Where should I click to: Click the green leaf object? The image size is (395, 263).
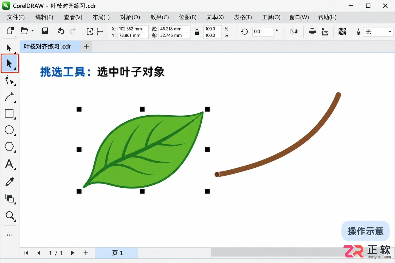[x=143, y=150]
